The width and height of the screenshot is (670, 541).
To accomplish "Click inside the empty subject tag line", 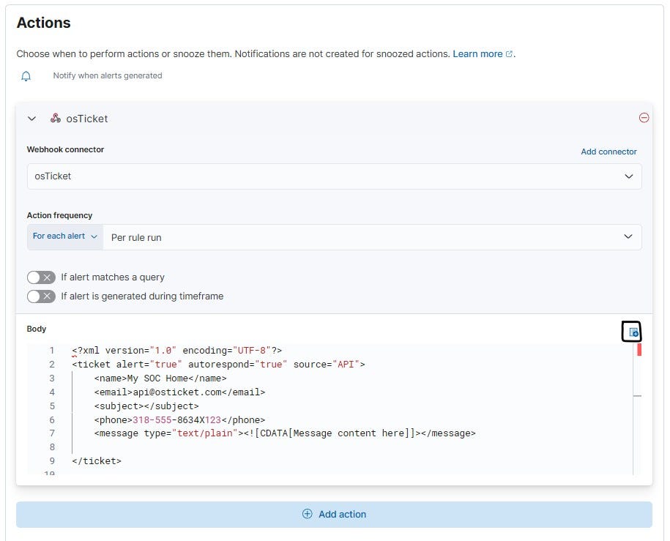I will point(146,406).
